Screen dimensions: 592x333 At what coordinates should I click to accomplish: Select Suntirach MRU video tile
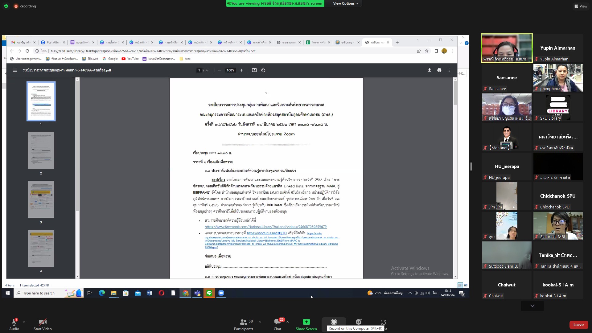pos(558,226)
